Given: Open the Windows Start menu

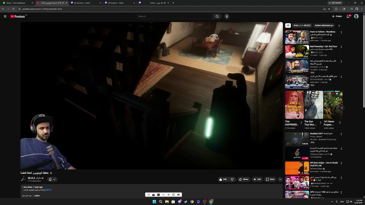Looking at the screenshot, I should pyautogui.click(x=154, y=202).
